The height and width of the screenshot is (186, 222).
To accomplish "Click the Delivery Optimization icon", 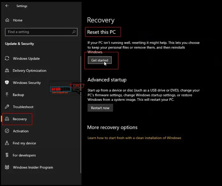I will [x=7, y=71].
